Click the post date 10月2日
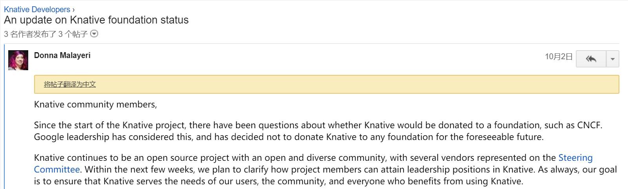Viewport: 628px width, 189px height. pos(559,57)
